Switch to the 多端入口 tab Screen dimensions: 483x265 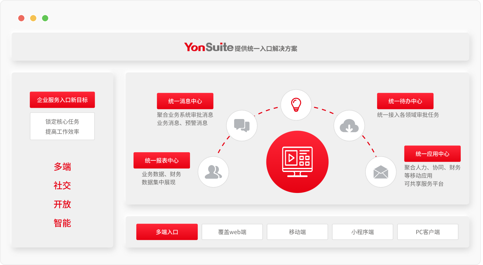[x=167, y=232]
